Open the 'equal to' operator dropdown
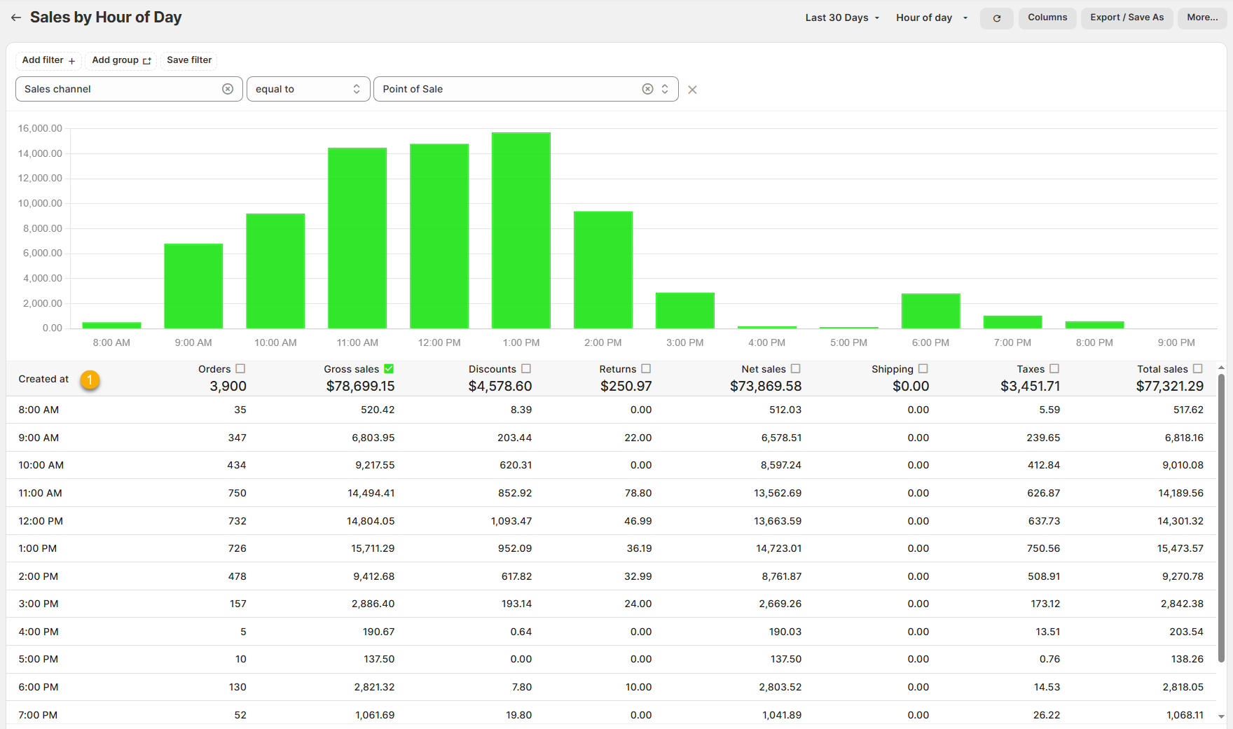The image size is (1233, 729). tap(308, 89)
